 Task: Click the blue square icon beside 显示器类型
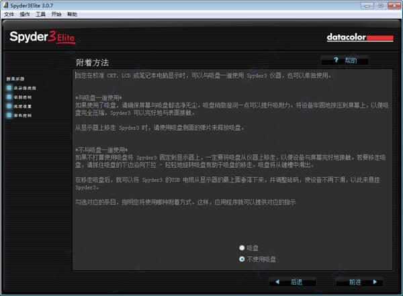[9, 88]
